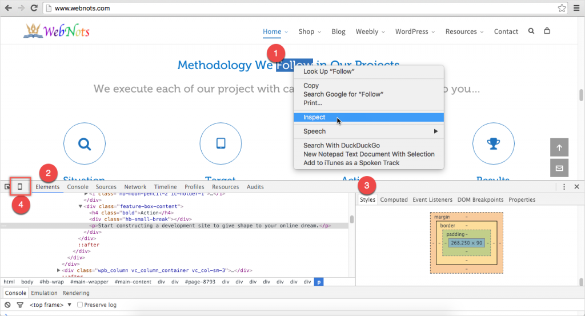Click the website search magnifier icon

pos(532,31)
